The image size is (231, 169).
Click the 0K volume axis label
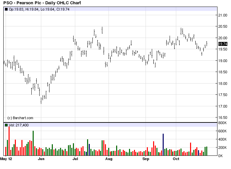click(x=220, y=156)
